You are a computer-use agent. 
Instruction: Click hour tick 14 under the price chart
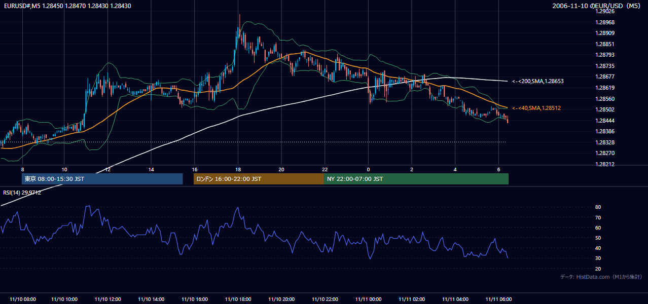coord(151,169)
